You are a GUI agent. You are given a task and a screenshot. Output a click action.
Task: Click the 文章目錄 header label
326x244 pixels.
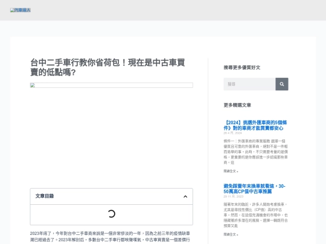[45, 196]
